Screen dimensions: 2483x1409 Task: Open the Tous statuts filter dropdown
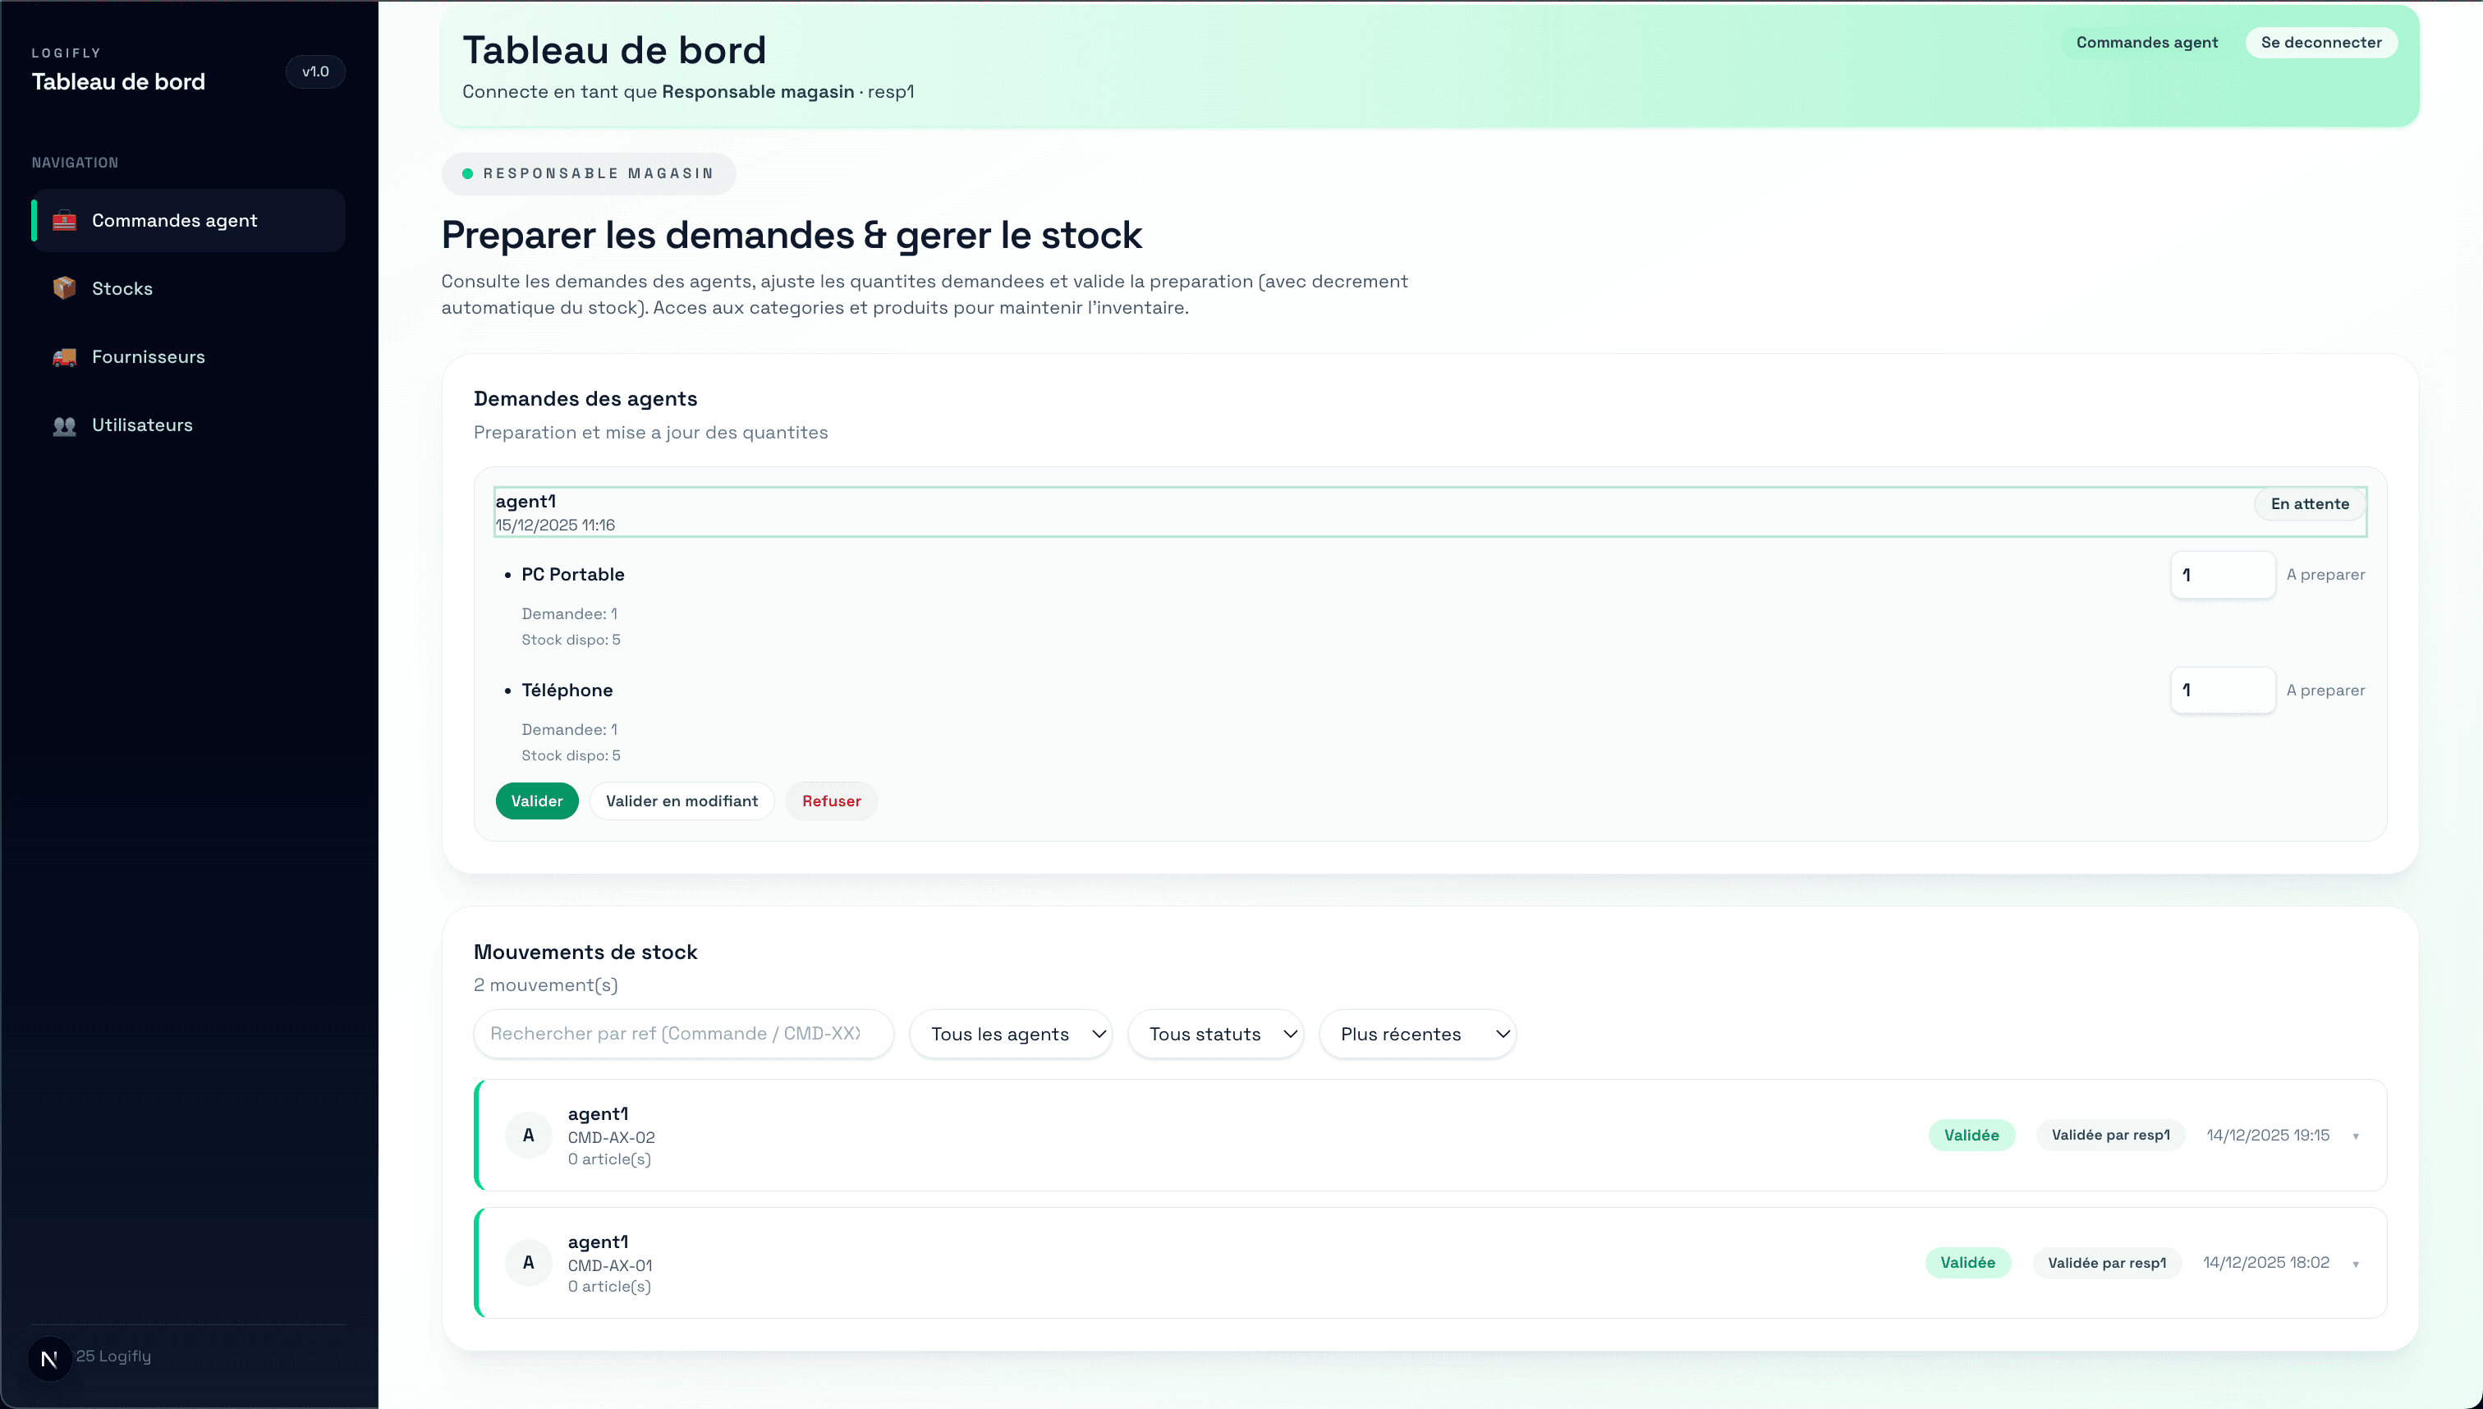click(1216, 1034)
